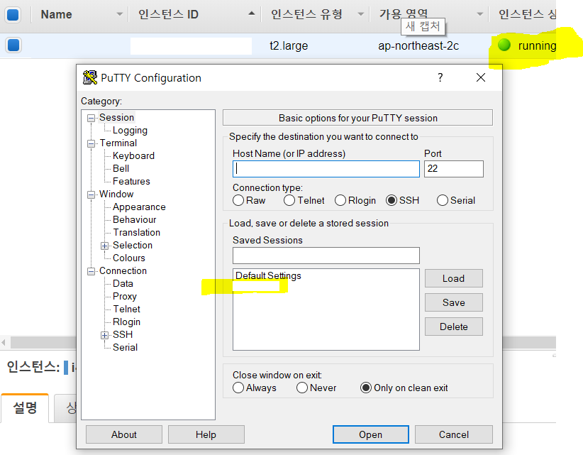583x455 pixels.
Task: Select the Logging category
Action: coord(130,130)
